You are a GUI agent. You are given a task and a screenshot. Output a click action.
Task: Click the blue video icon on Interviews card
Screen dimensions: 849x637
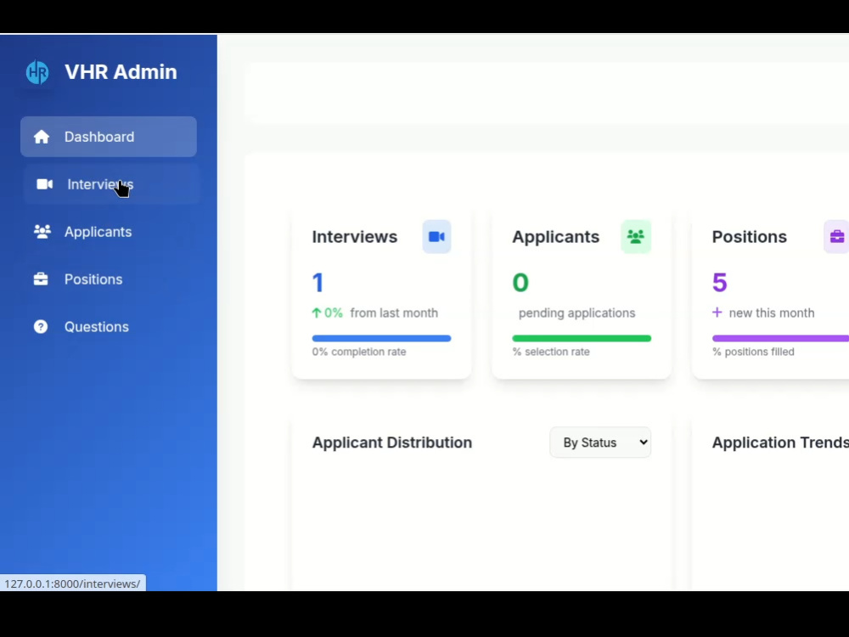click(436, 237)
